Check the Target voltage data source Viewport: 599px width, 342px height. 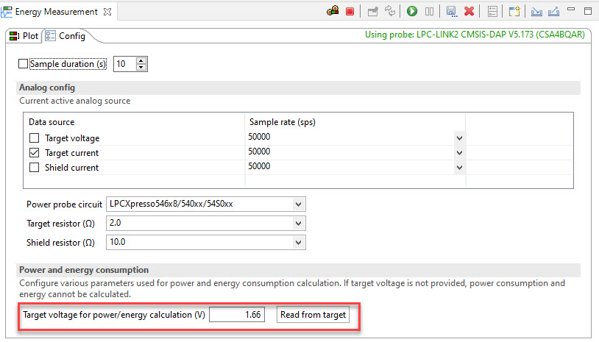[x=34, y=138]
